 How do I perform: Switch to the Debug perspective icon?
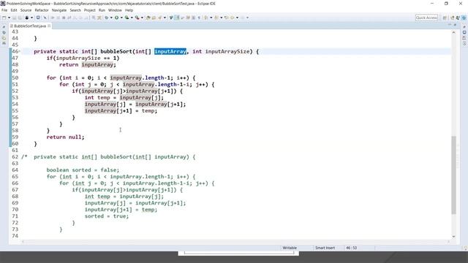458,18
